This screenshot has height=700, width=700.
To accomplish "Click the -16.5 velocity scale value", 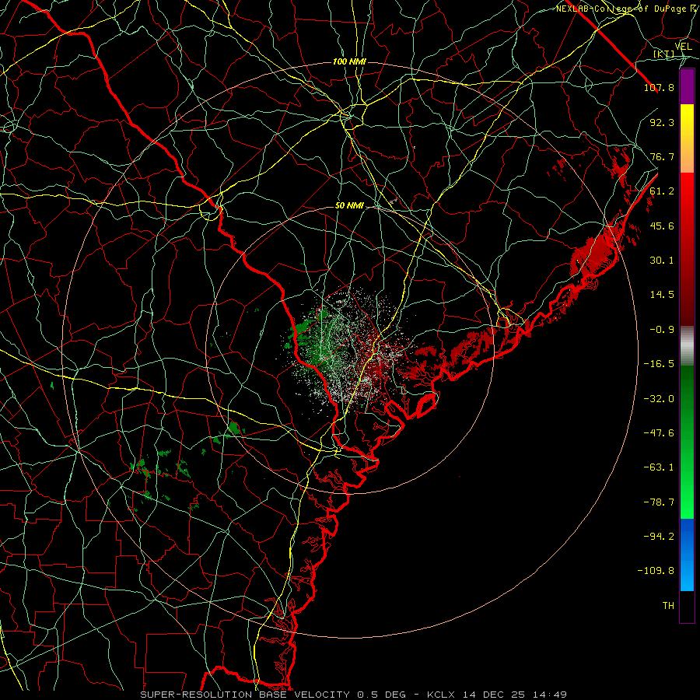I will [659, 364].
